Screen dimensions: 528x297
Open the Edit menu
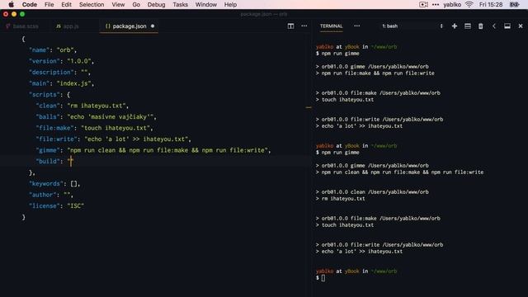coord(66,4)
